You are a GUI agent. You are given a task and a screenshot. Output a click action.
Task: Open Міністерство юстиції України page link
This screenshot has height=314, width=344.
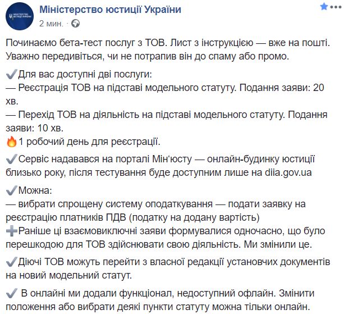(x=110, y=10)
